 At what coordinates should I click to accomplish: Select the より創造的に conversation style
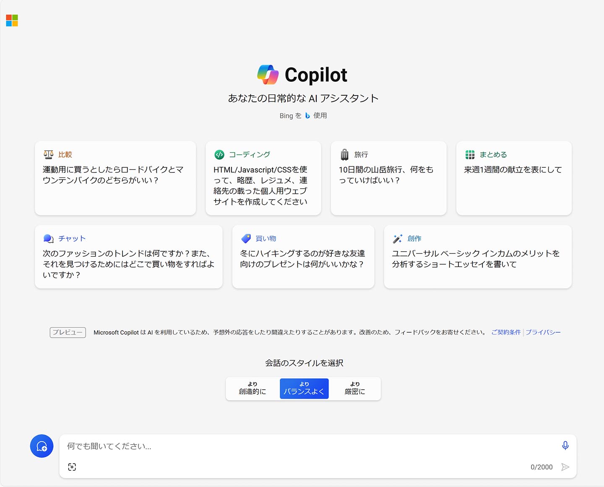[253, 388]
